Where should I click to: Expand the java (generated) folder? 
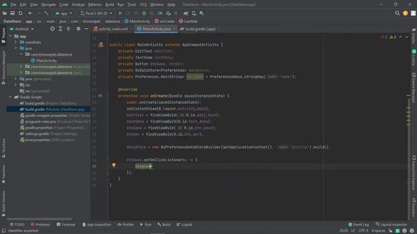coord(16,79)
